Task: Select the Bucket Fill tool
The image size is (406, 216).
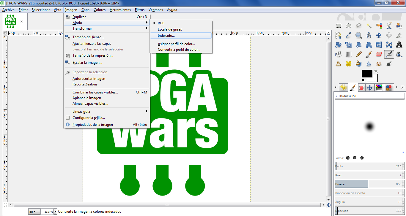Action: pos(339,54)
